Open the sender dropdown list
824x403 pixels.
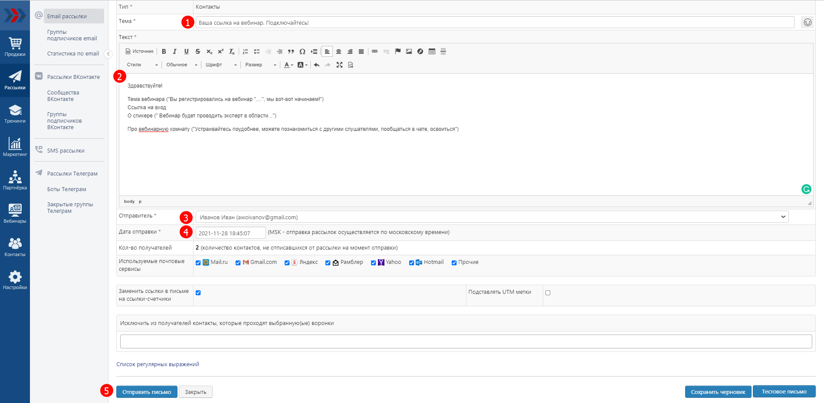pos(492,217)
